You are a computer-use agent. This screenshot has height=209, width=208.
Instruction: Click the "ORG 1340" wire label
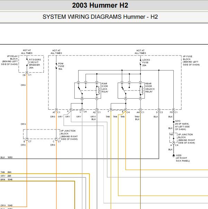click(6, 205)
